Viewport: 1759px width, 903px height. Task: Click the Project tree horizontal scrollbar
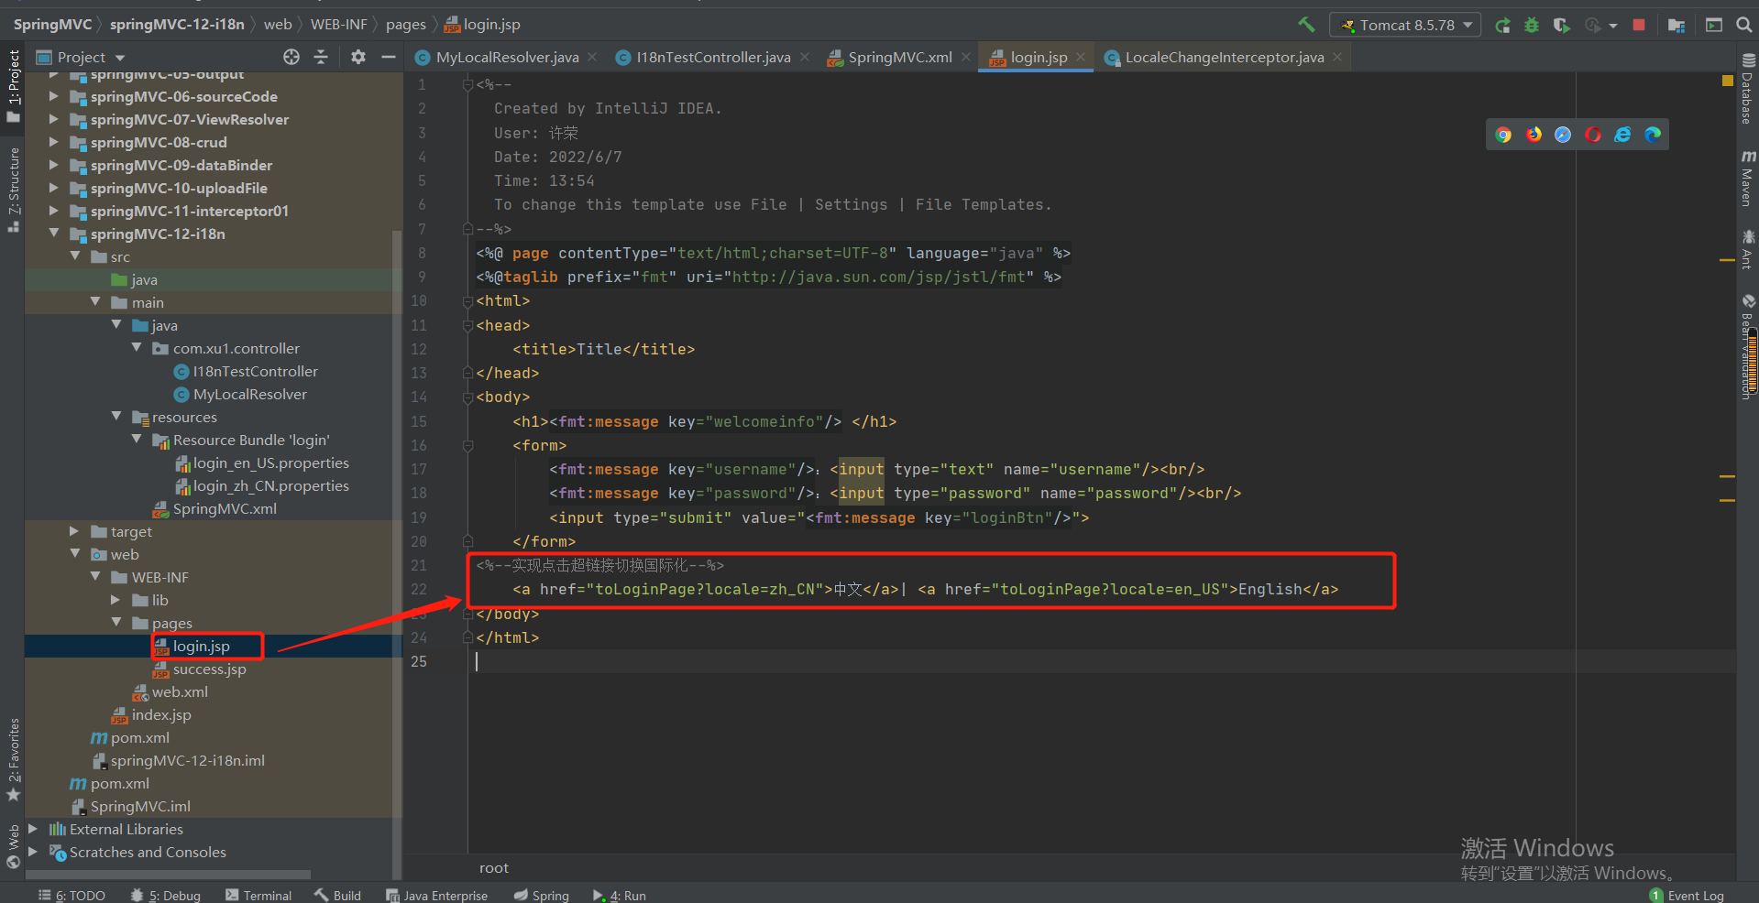[x=170, y=875]
